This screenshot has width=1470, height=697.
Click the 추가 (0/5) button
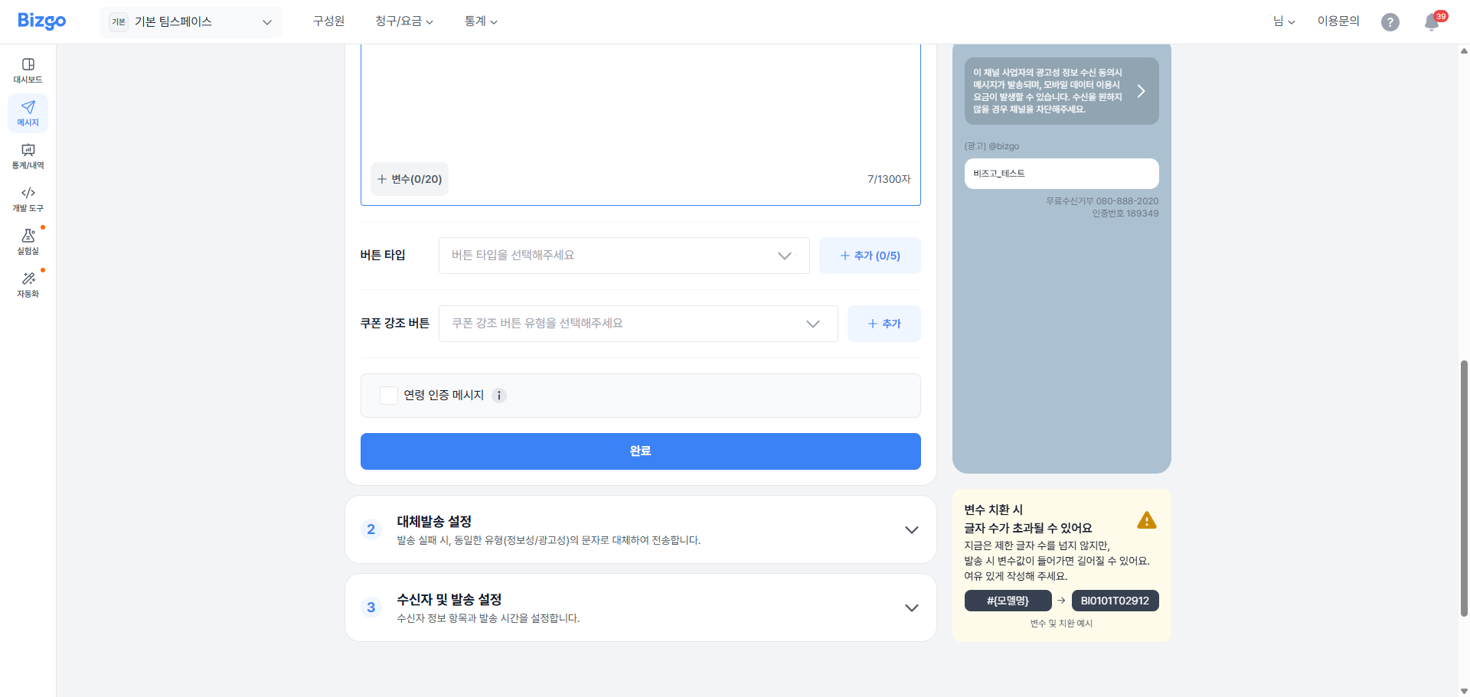[870, 256]
